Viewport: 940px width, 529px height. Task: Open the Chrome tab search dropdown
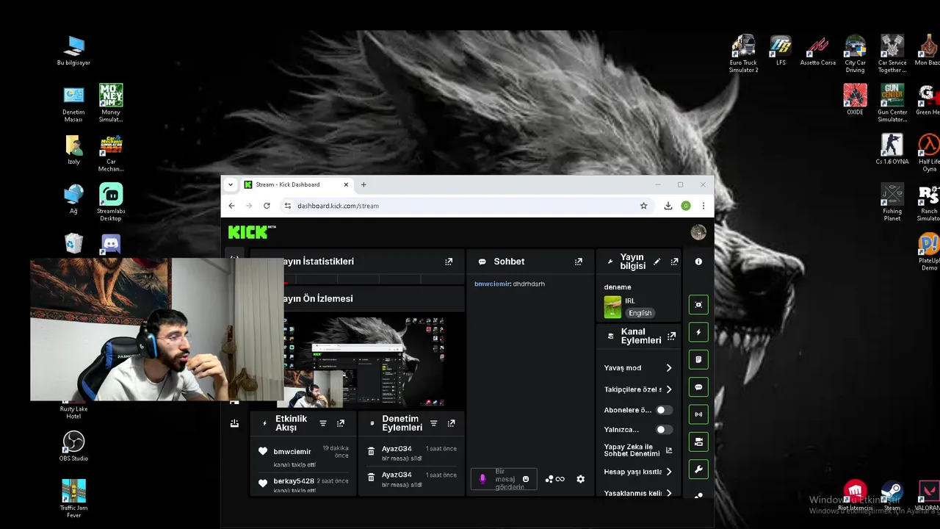pyautogui.click(x=231, y=185)
